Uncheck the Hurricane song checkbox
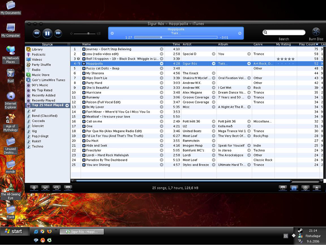Image resolution: width=326 pixels, height=245 pixels. pyautogui.click(x=84, y=92)
